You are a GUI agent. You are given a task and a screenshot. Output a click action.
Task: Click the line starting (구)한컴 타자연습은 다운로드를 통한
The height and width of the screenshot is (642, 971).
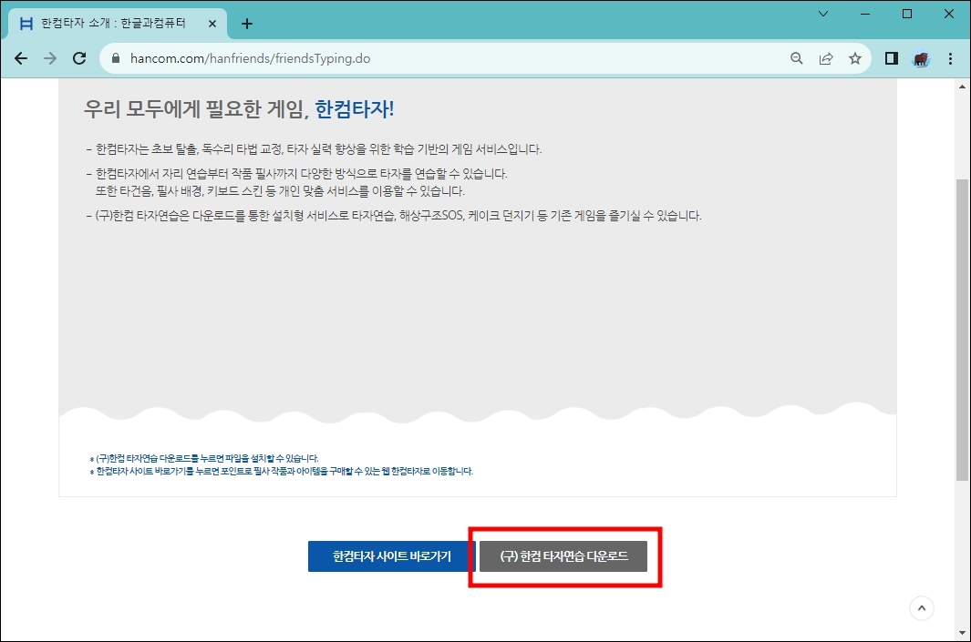point(394,215)
